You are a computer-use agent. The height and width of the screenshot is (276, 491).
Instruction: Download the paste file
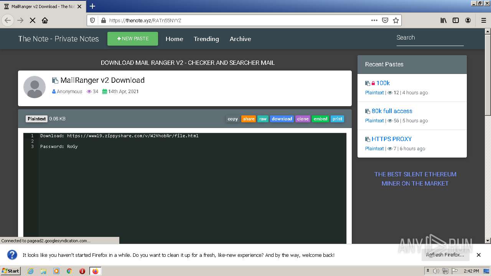pos(282,119)
